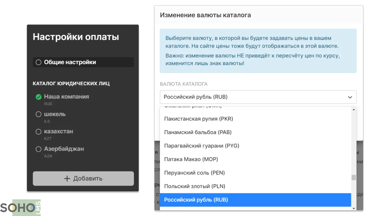Click the KZT label under казахстан
384x216 pixels.
pos(48,139)
